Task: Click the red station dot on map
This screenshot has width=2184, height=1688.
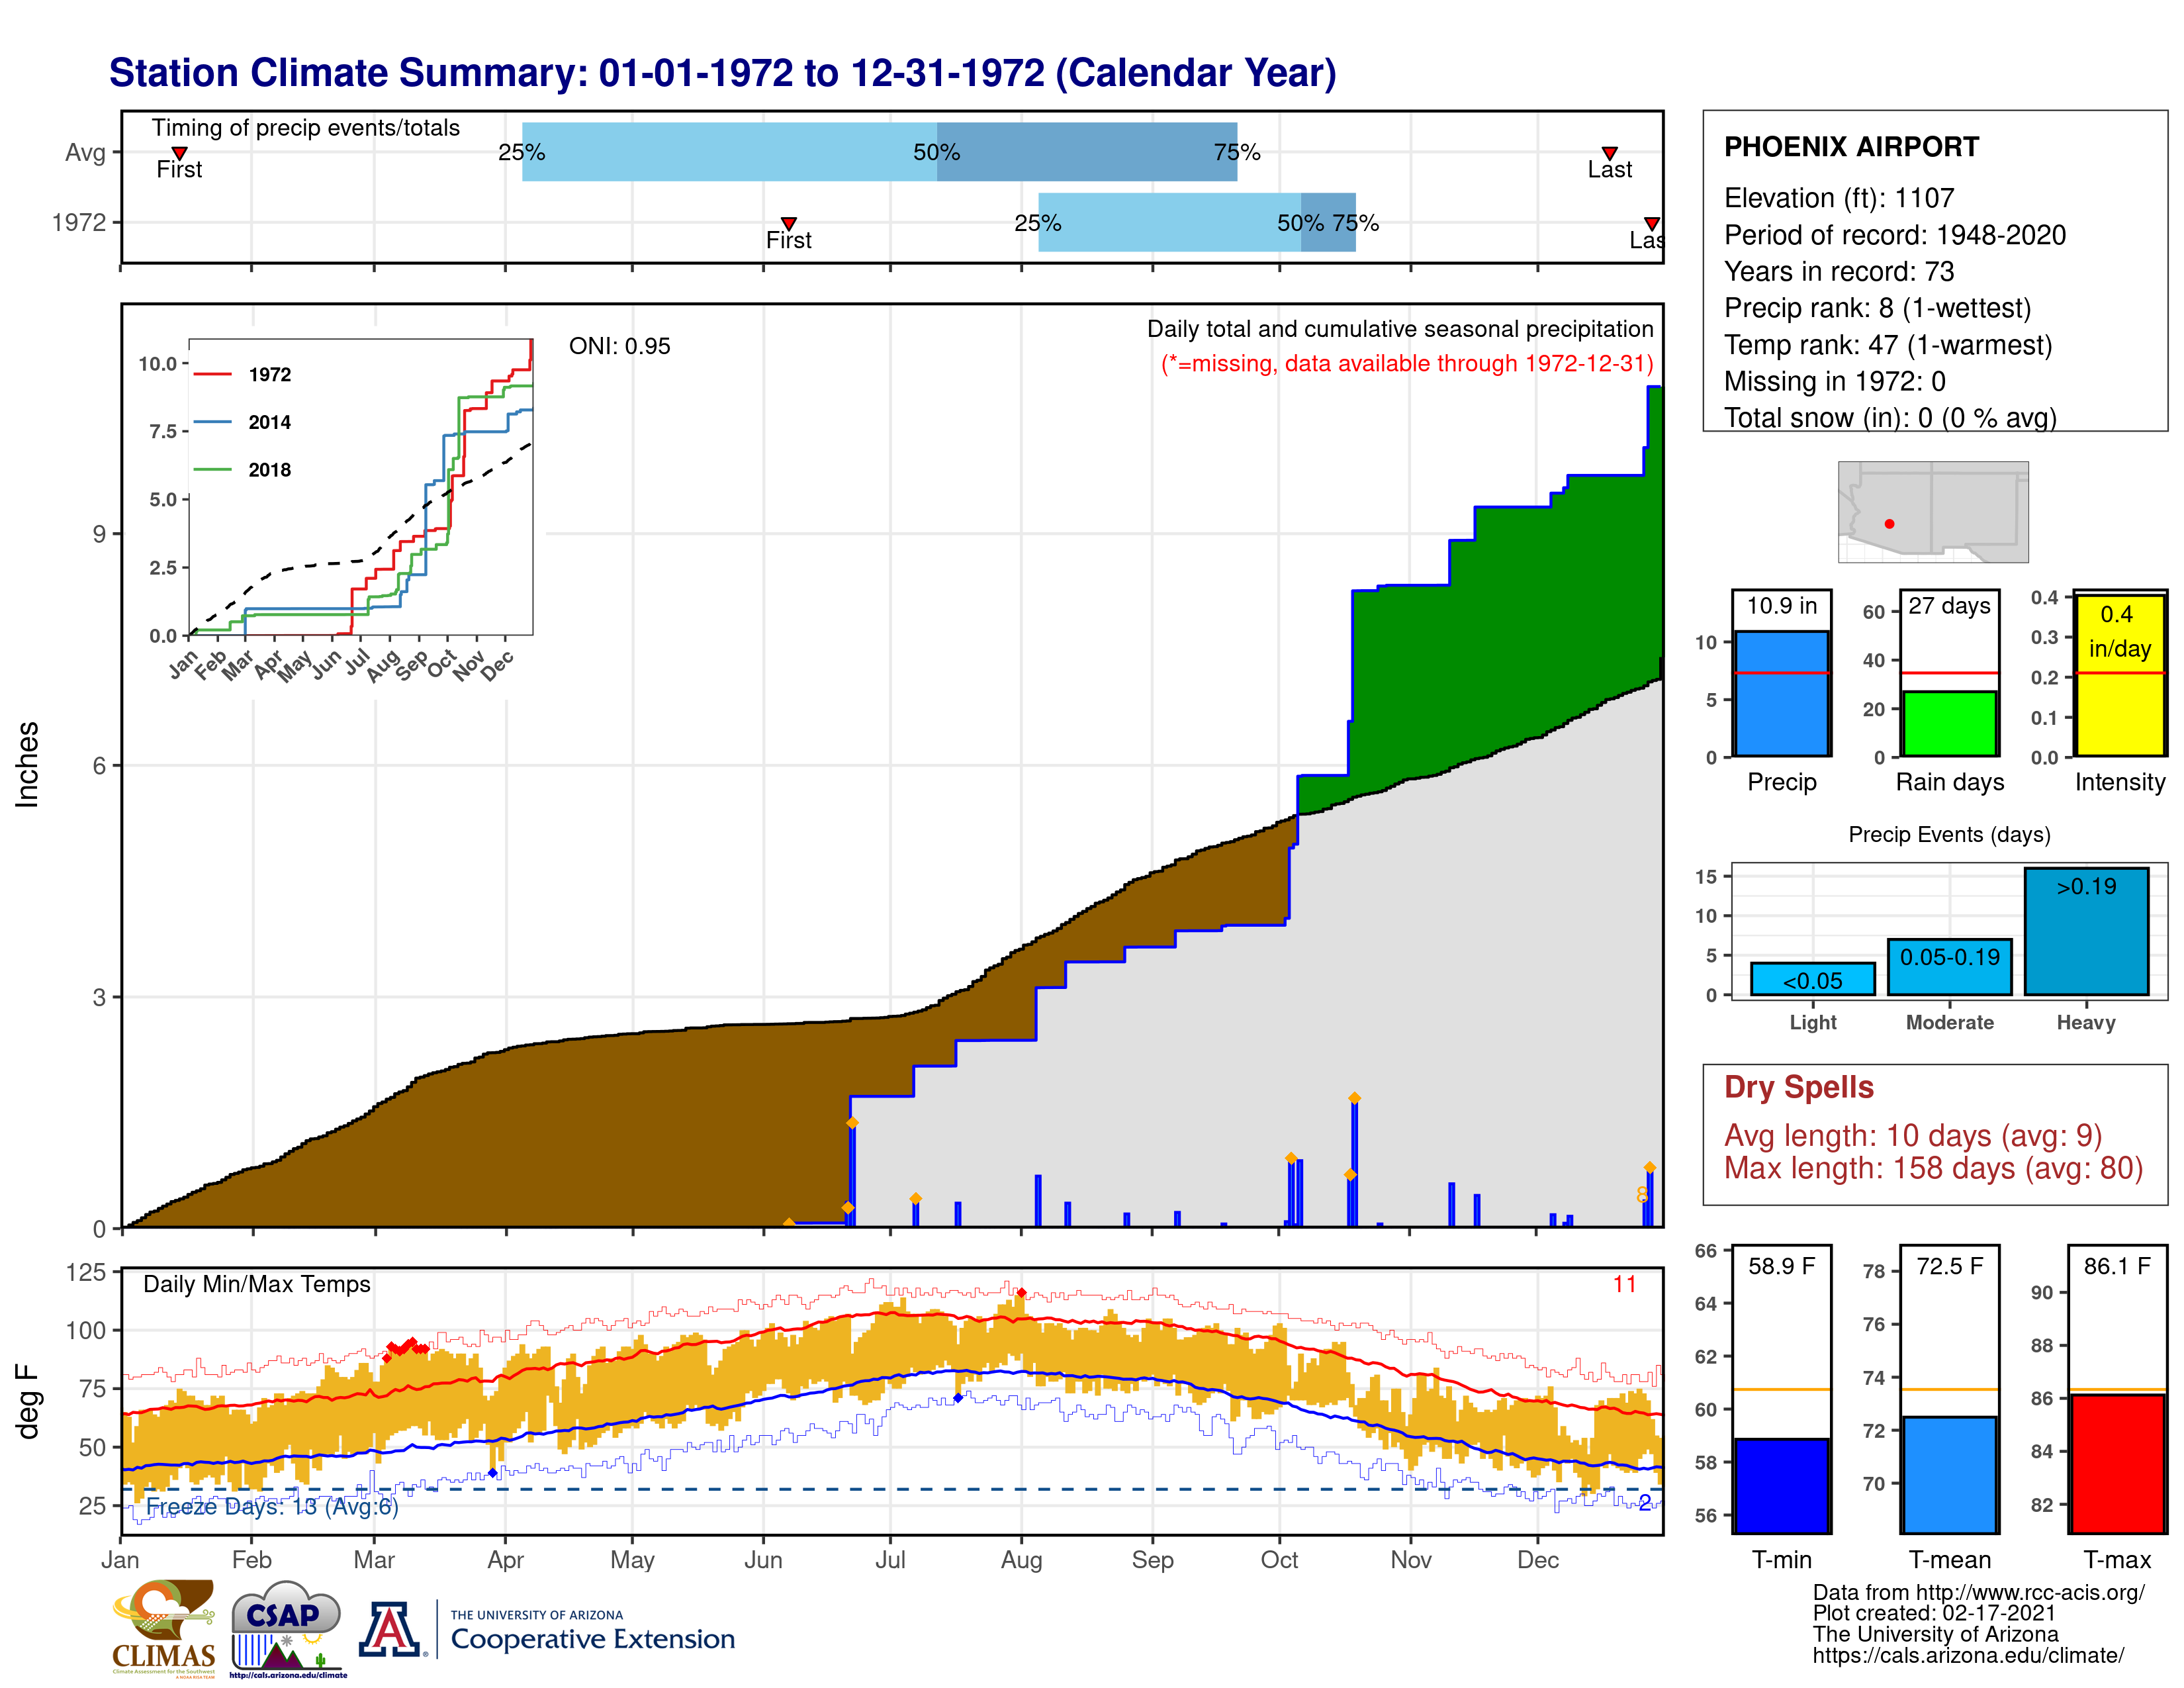Action: [x=1889, y=524]
